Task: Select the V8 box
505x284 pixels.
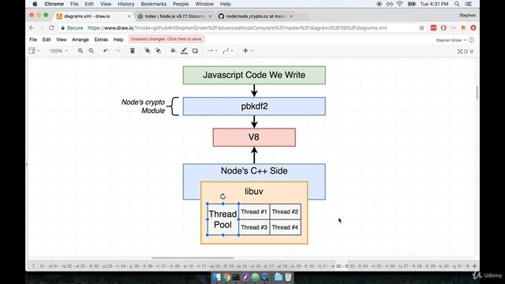Action: [x=254, y=137]
